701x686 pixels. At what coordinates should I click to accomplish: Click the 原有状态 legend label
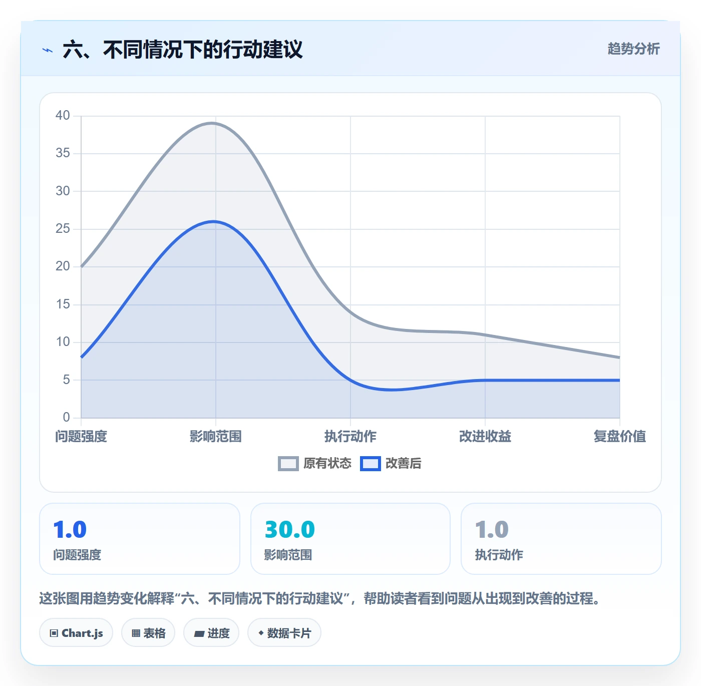pos(327,464)
